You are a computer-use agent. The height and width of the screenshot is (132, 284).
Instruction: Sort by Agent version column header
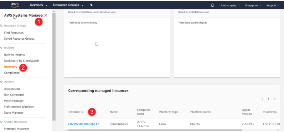tap(247, 112)
